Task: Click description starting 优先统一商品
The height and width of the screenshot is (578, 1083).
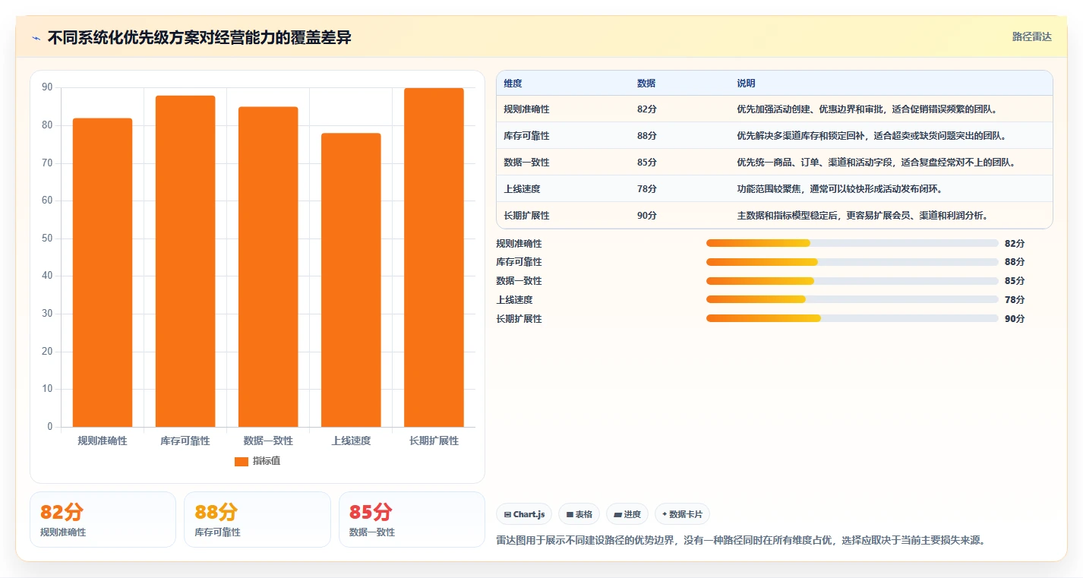Action: pos(876,163)
